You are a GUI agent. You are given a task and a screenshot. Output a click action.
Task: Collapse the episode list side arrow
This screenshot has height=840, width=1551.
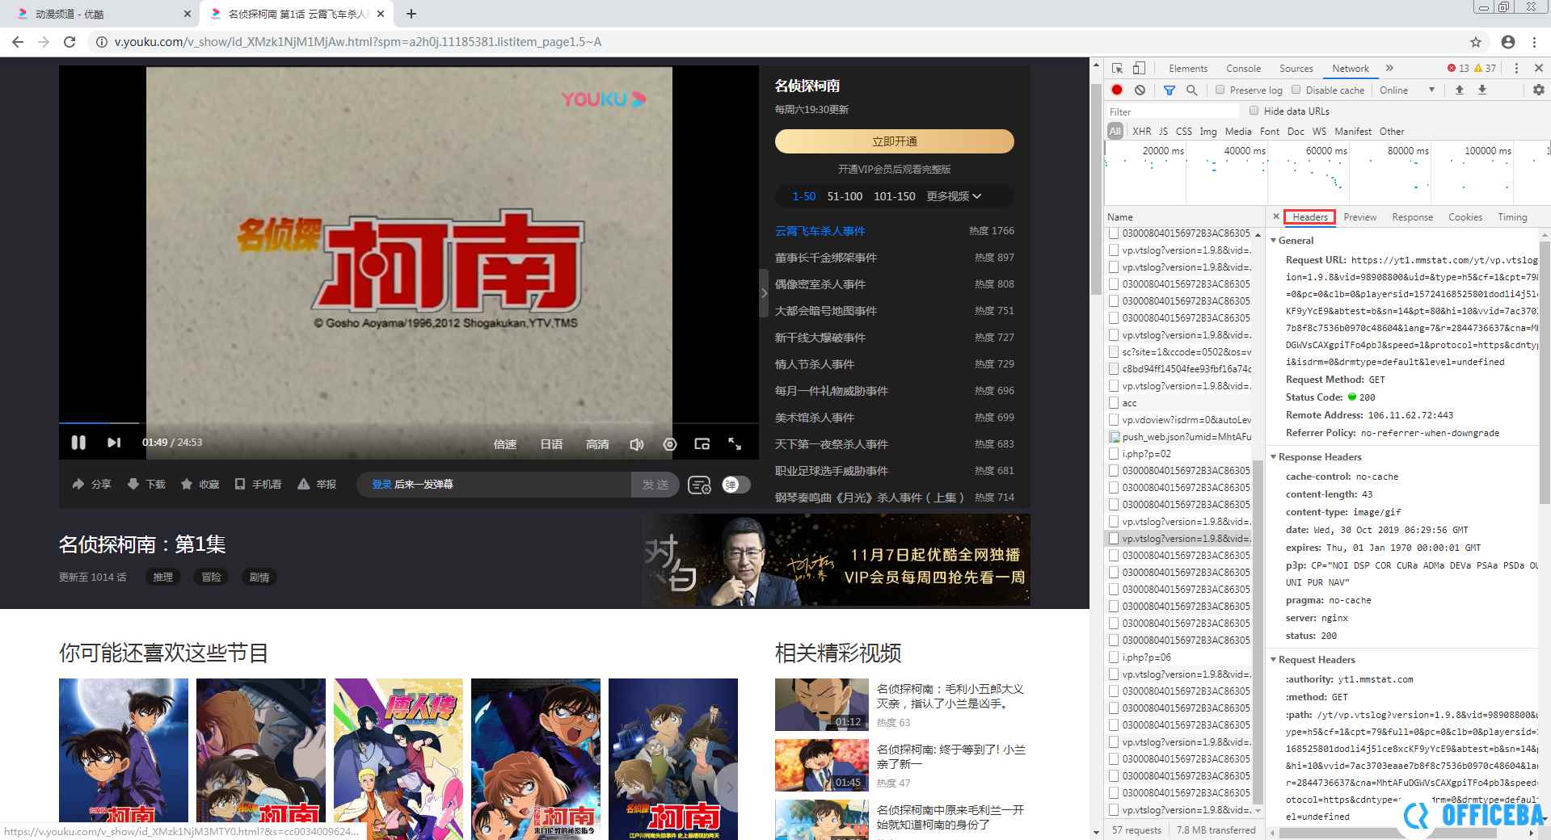764,292
